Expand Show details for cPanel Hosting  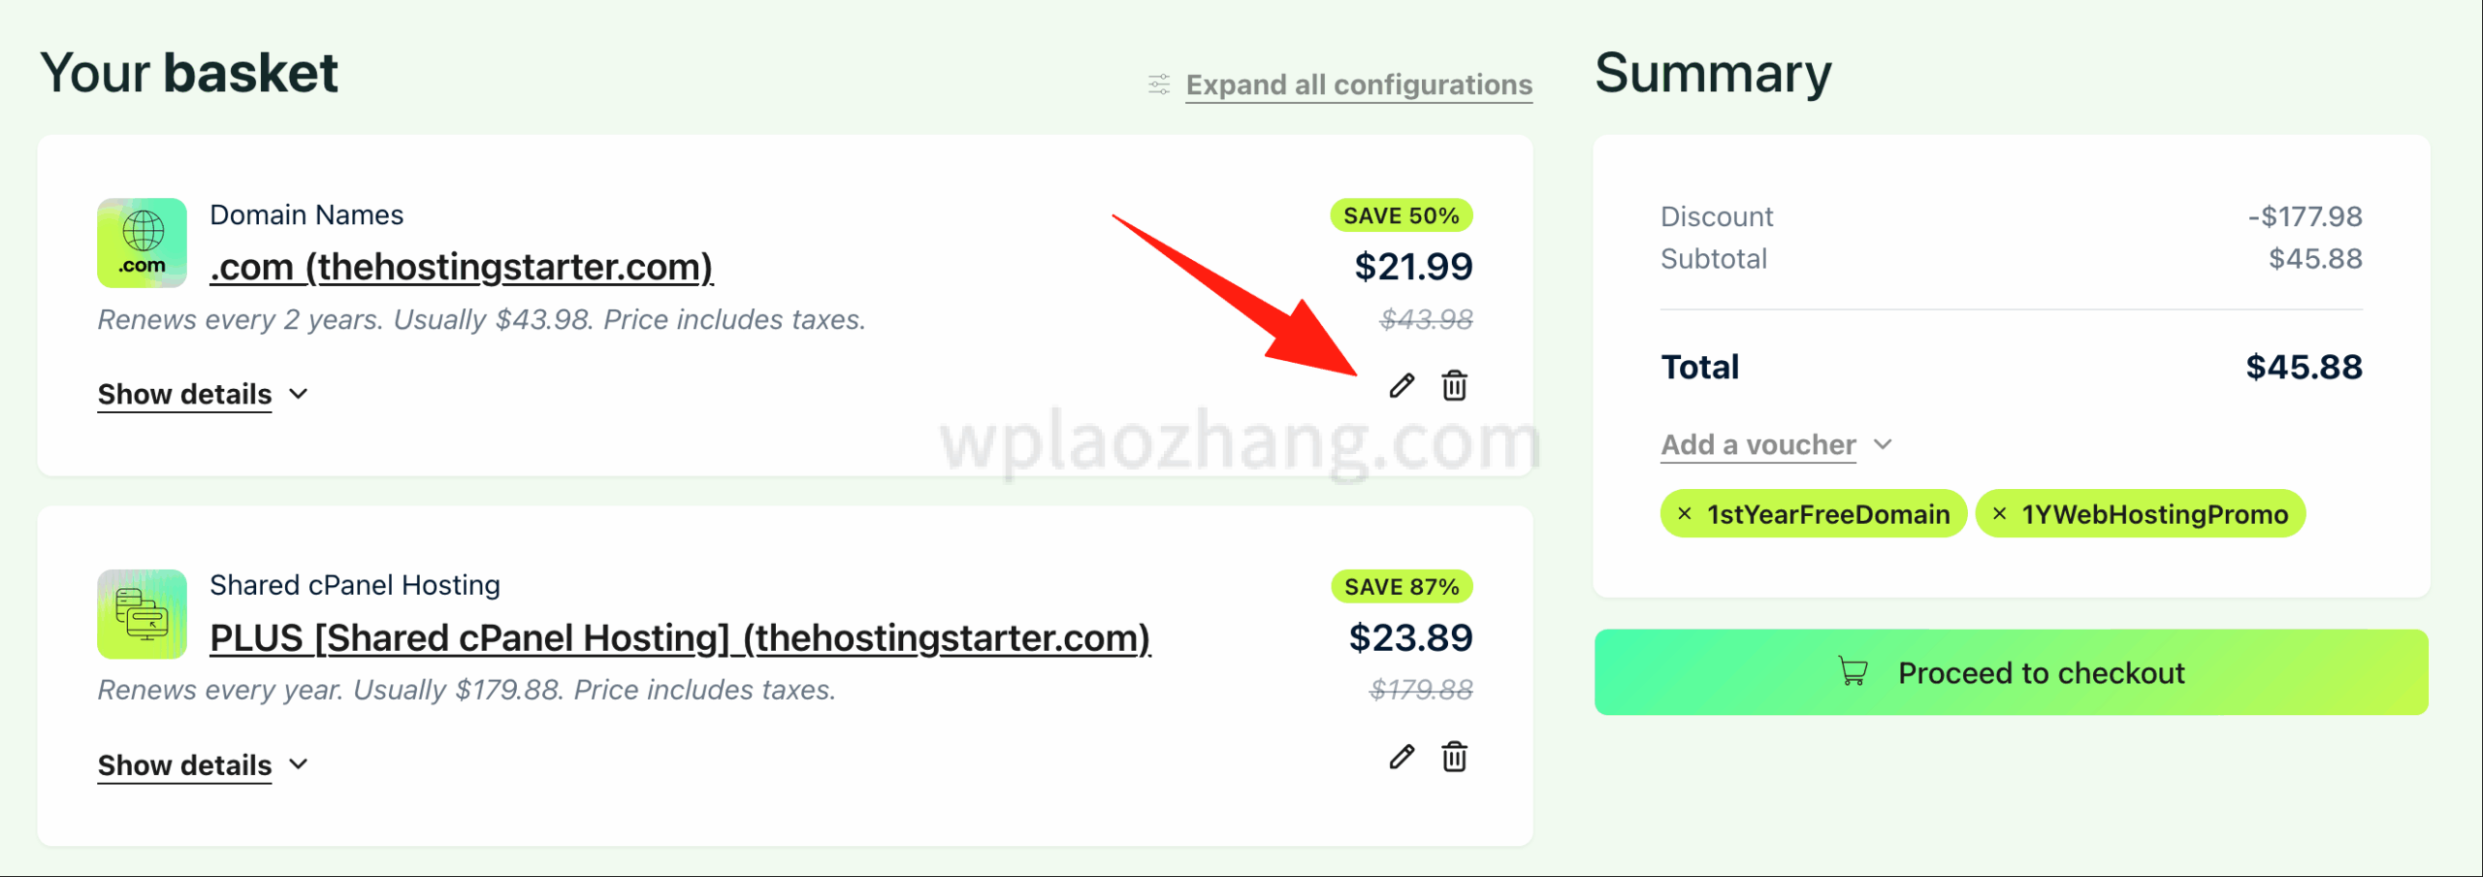[x=203, y=765]
